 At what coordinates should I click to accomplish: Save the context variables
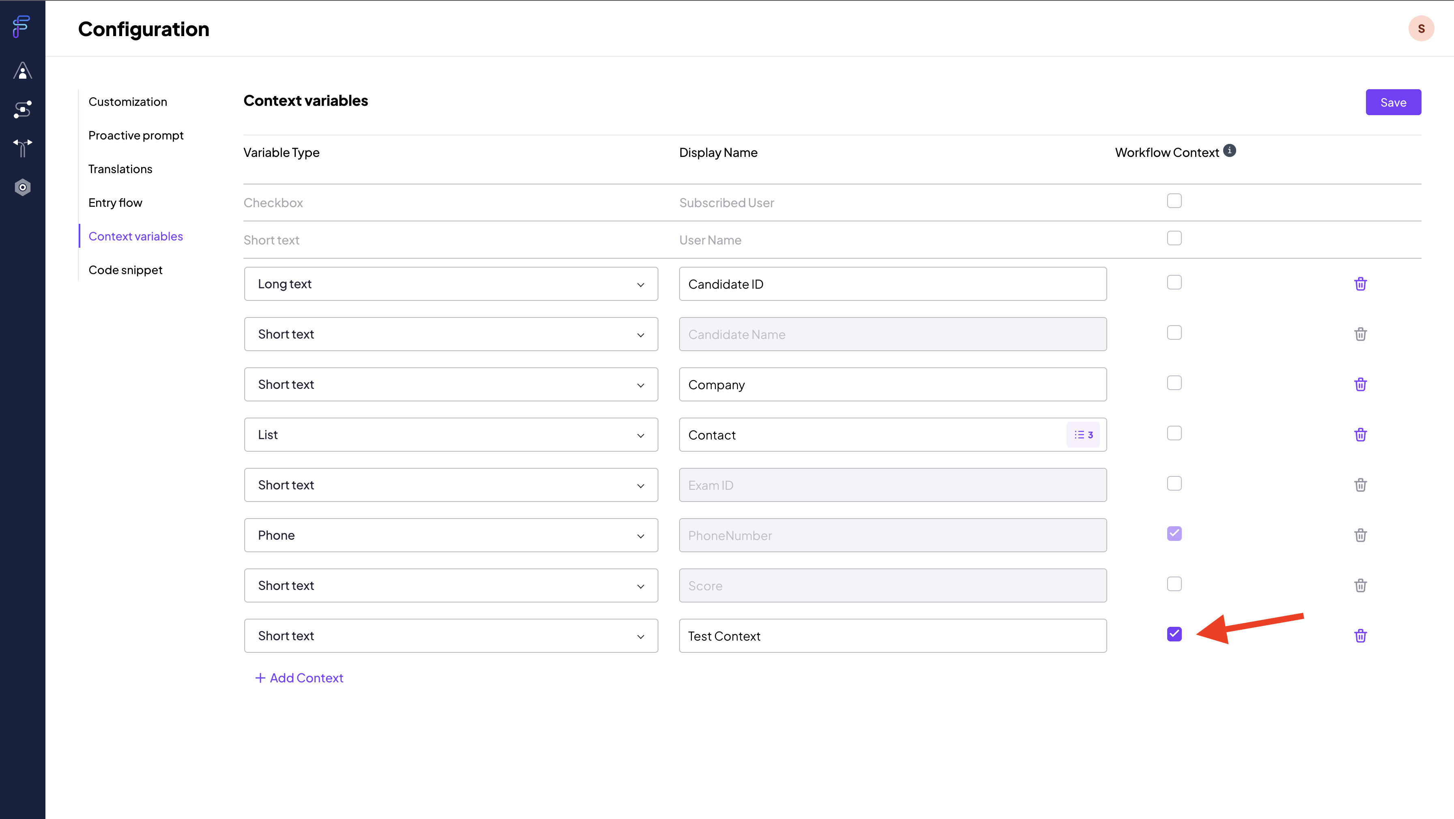pos(1393,102)
